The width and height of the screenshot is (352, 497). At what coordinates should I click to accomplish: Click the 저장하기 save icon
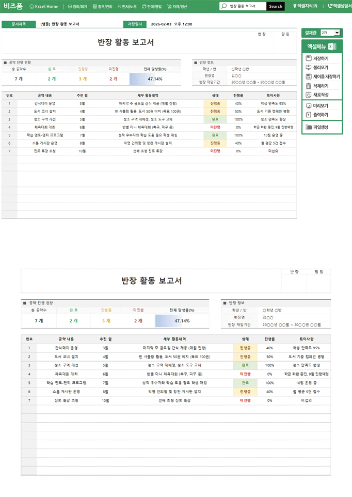click(x=309, y=59)
